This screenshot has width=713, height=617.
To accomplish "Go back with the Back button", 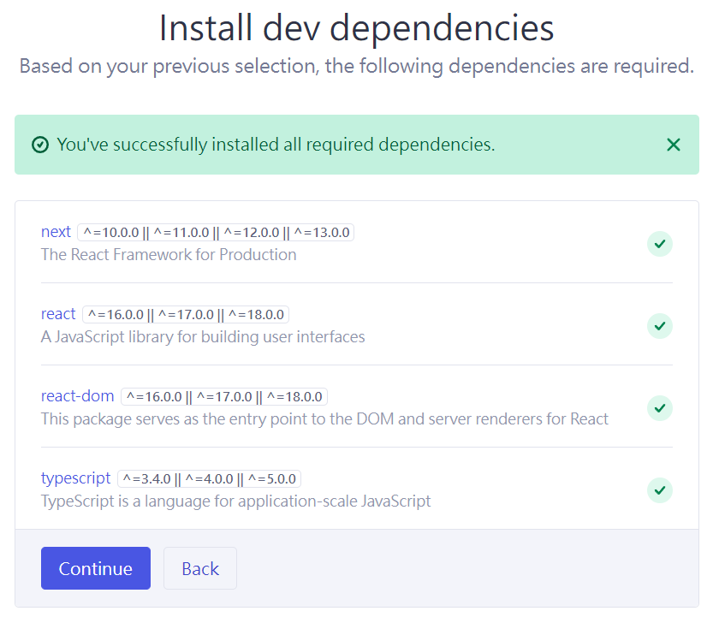I will (x=200, y=568).
